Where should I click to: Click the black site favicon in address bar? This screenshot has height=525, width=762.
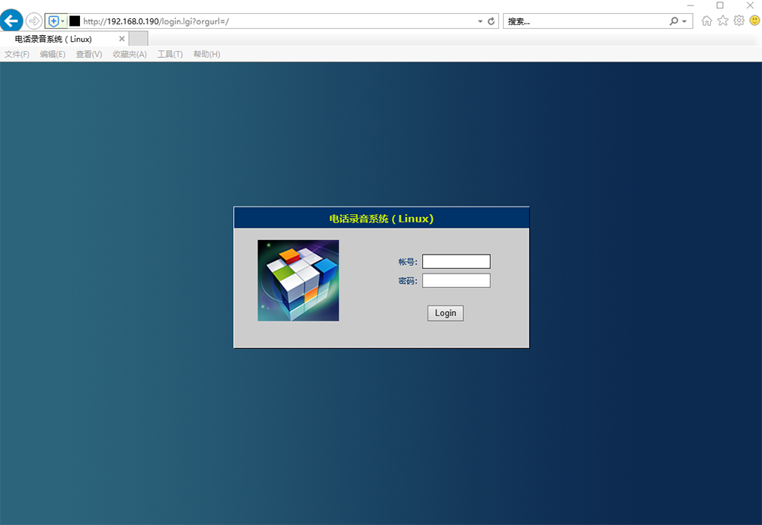coord(75,21)
